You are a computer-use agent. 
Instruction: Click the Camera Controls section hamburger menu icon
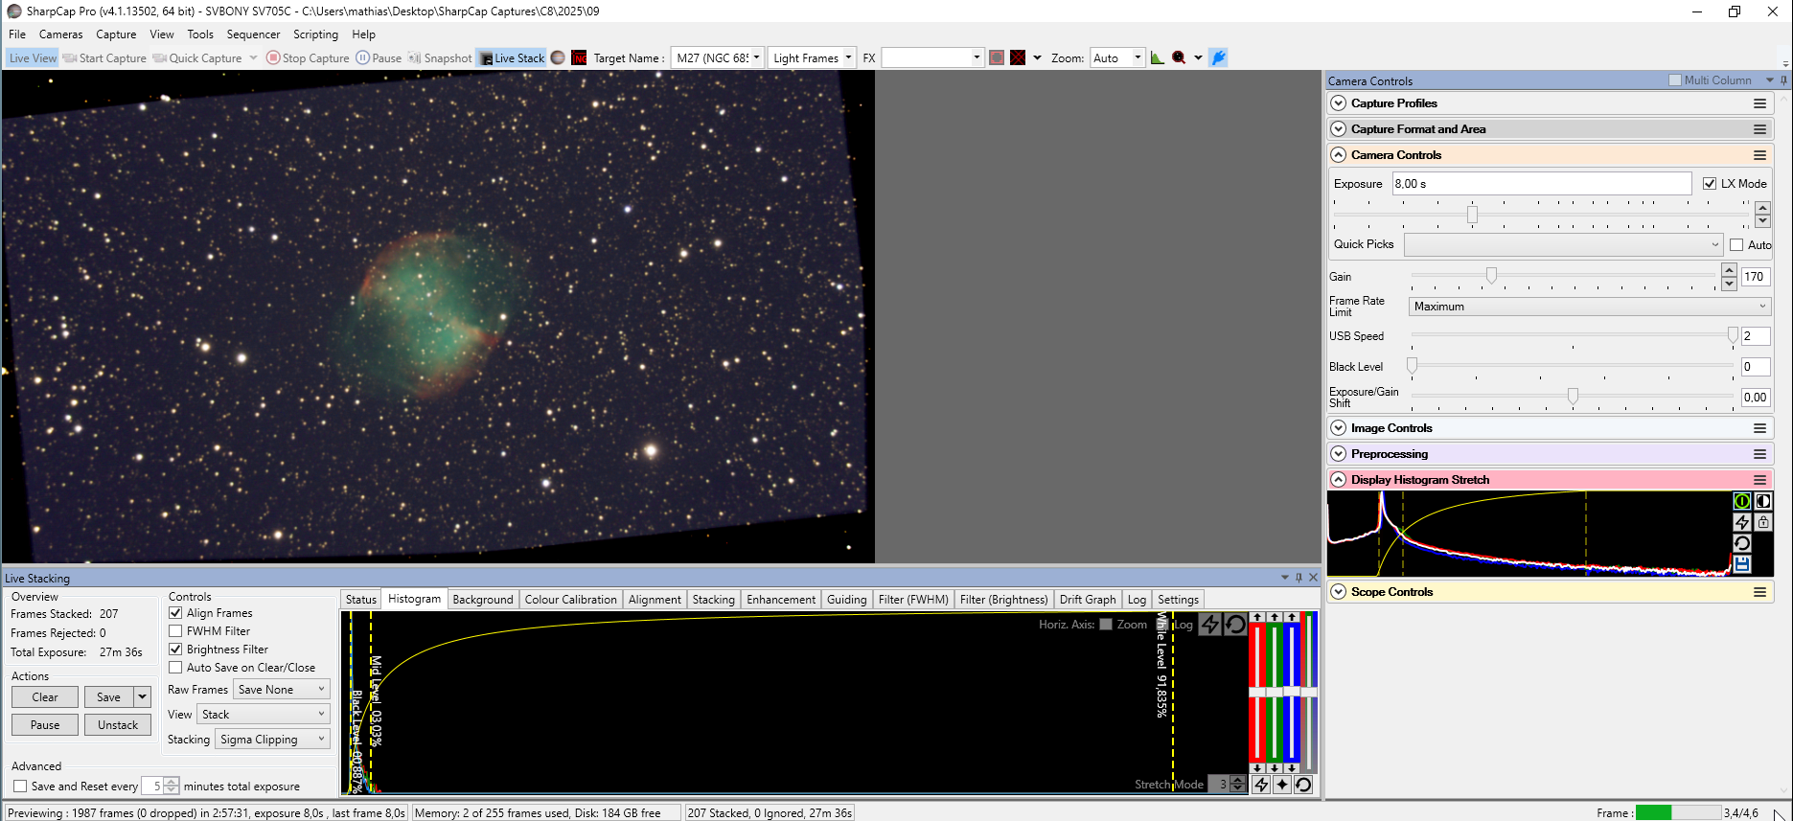pos(1760,155)
